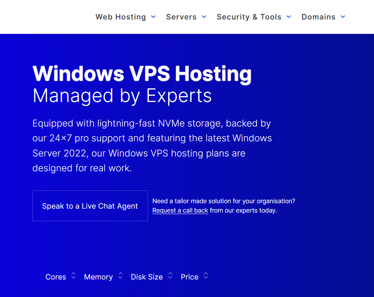Click the Managed by Experts subheading
Image resolution: width=374 pixels, height=297 pixels.
[122, 96]
